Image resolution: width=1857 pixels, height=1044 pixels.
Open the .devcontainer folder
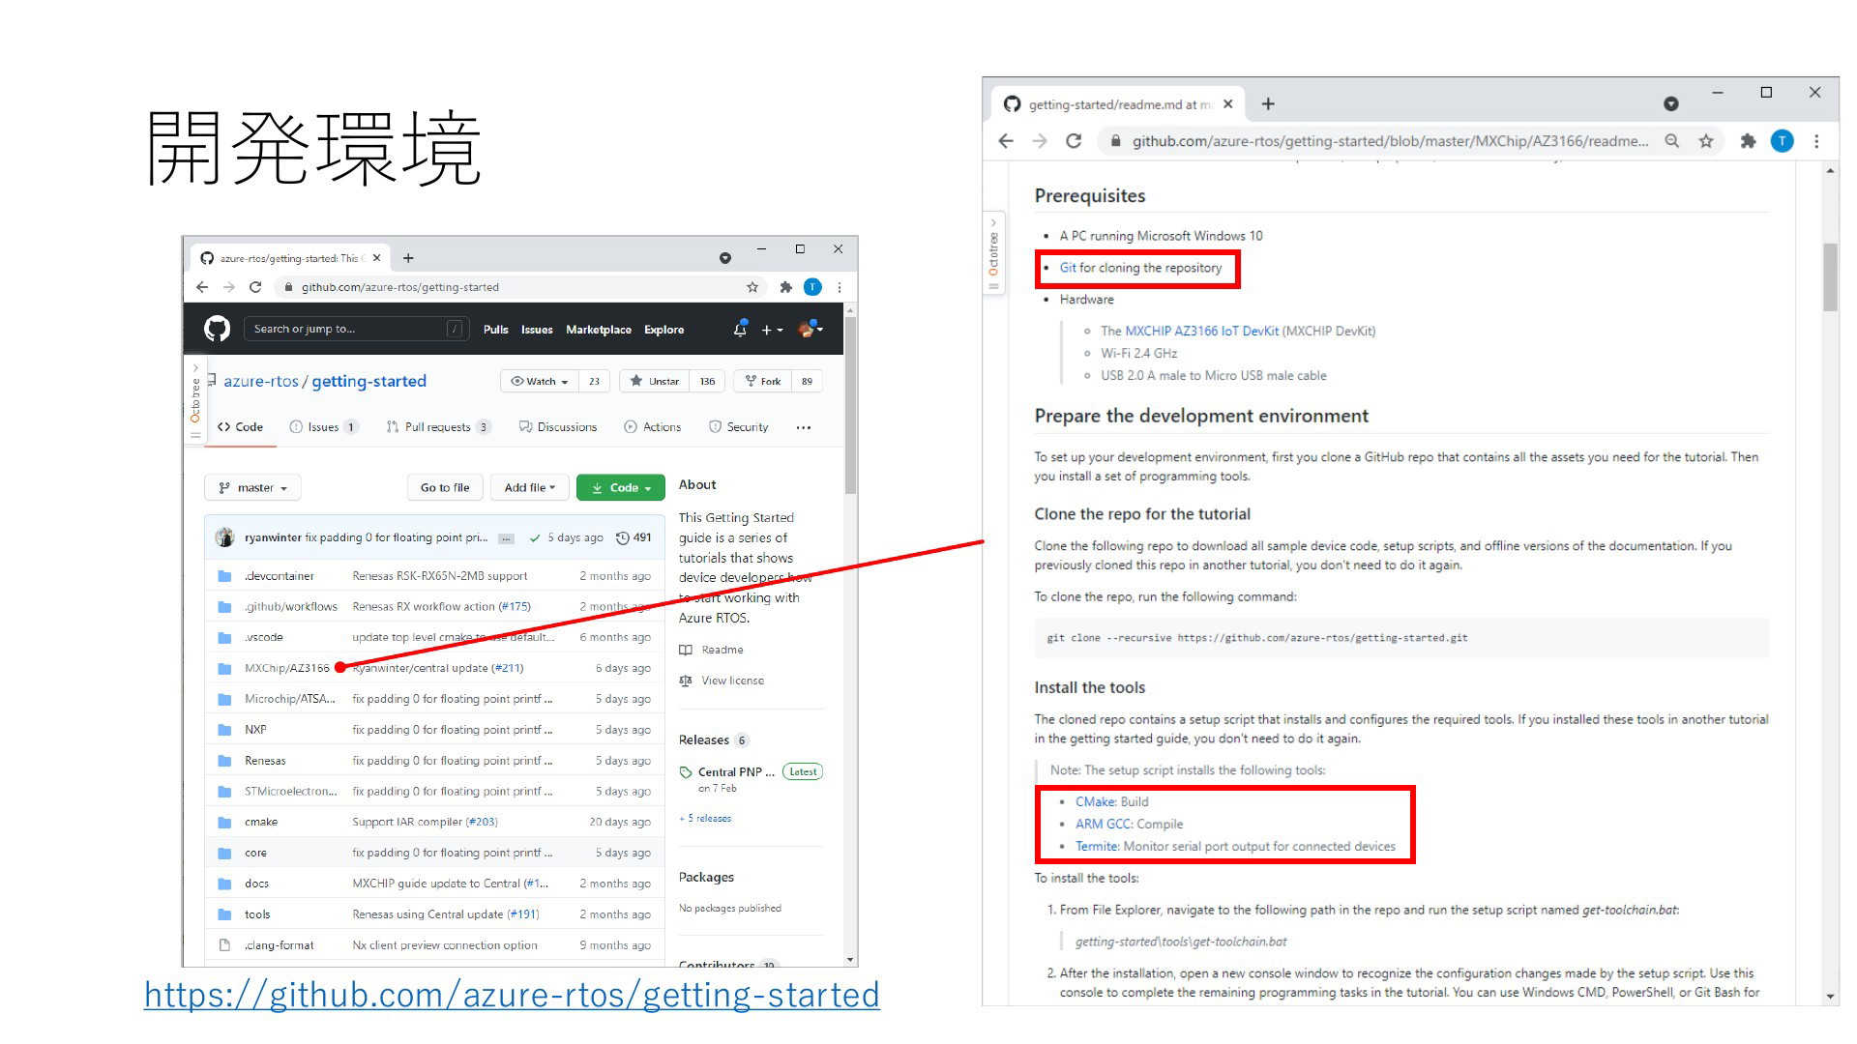coord(280,576)
